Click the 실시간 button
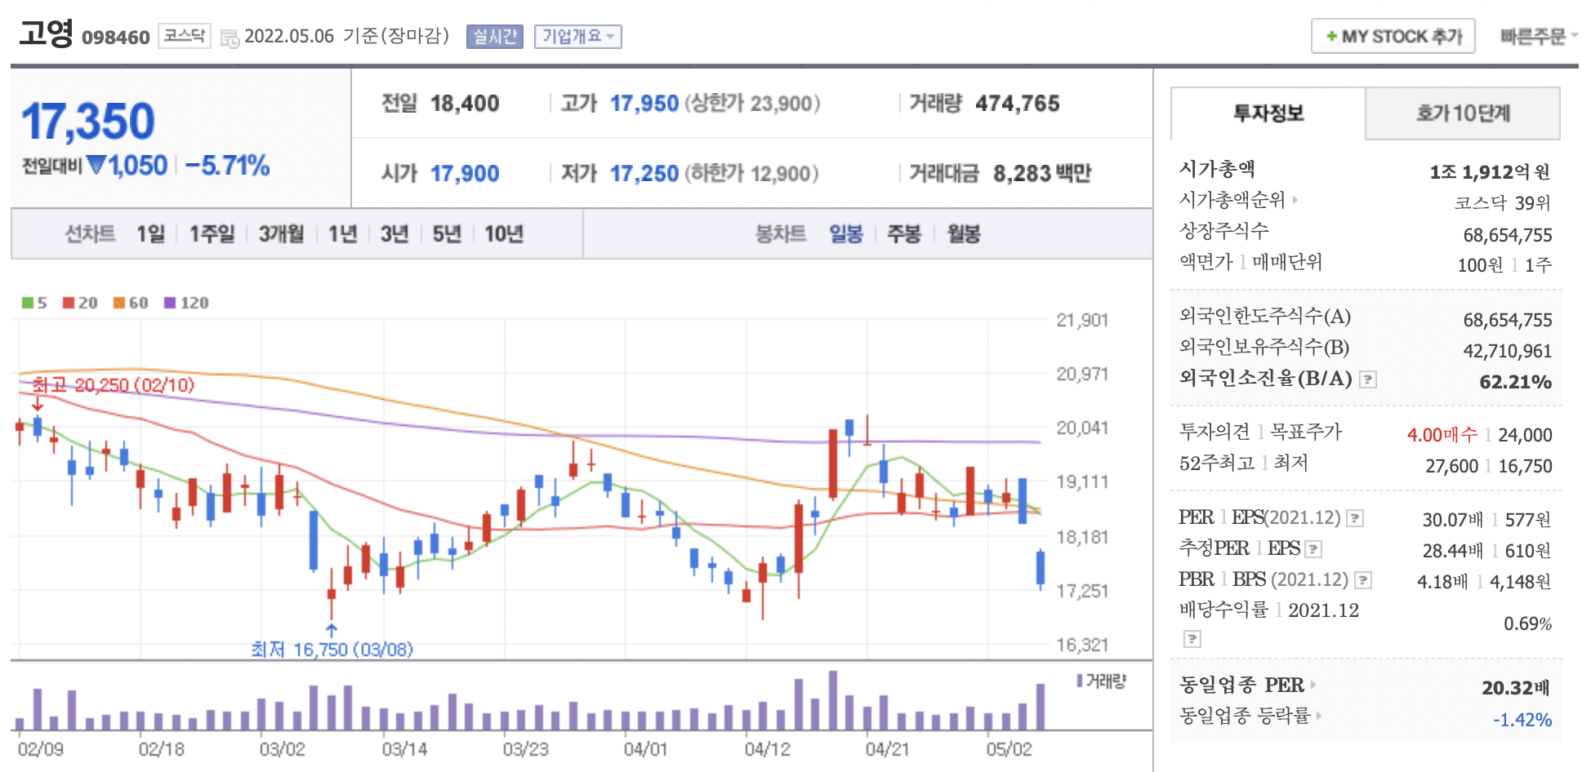This screenshot has width=1591, height=772. 495,37
